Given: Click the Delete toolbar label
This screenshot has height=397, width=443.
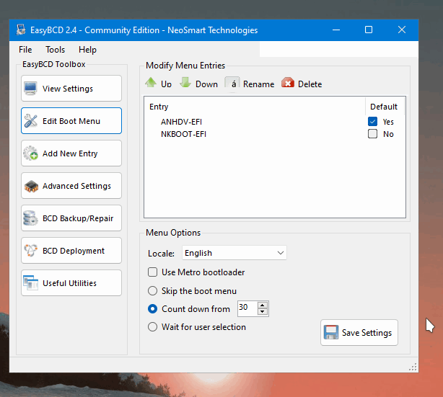Looking at the screenshot, I should click(x=310, y=84).
